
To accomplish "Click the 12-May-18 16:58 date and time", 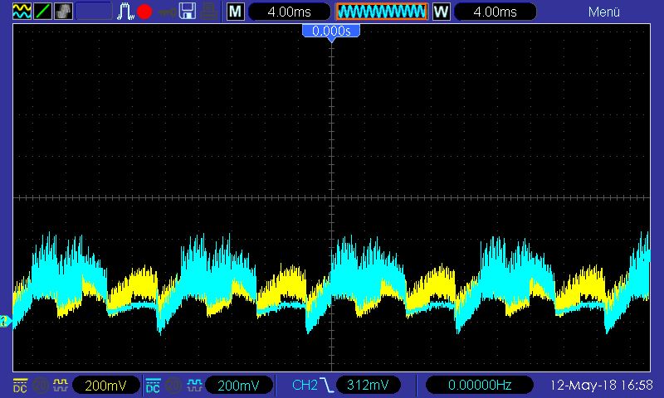I will point(601,386).
